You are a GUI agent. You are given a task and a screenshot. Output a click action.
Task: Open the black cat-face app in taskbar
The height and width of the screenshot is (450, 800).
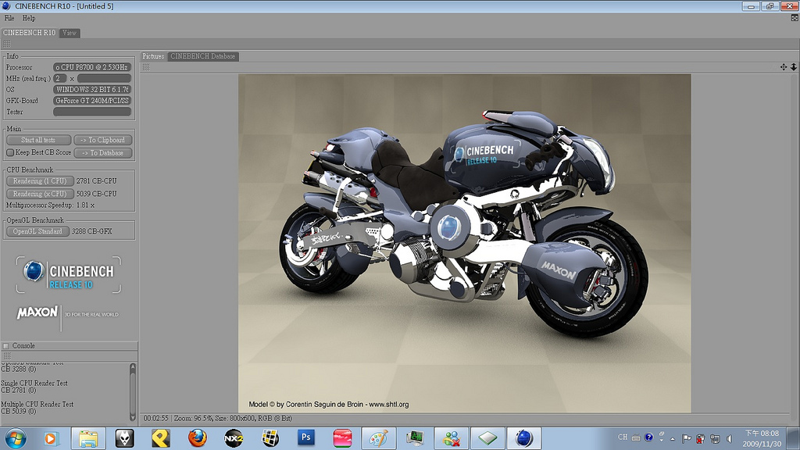[124, 438]
